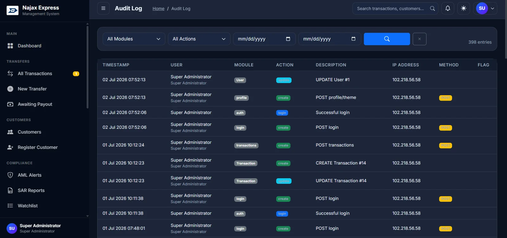Viewport: 507px width, 238px height.
Task: Click the magnifier icon in search box
Action: [x=433, y=9]
